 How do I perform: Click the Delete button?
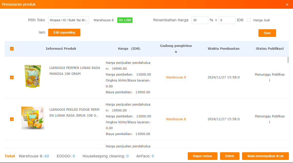(229, 156)
